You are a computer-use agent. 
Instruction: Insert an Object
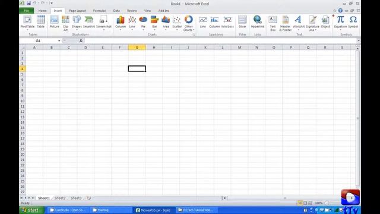point(325,22)
